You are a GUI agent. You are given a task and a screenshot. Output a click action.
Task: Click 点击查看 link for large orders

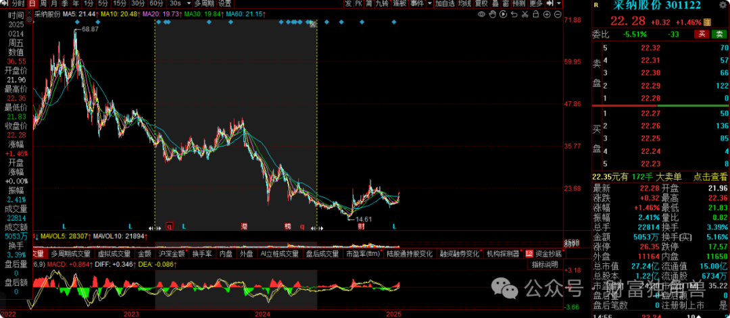click(711, 176)
